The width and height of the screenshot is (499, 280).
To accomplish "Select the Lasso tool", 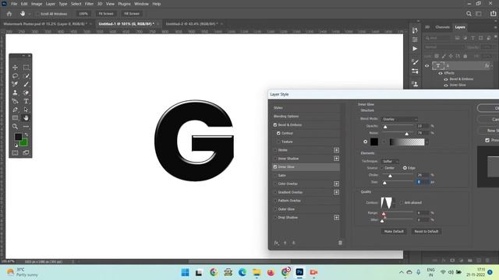I will [15, 76].
